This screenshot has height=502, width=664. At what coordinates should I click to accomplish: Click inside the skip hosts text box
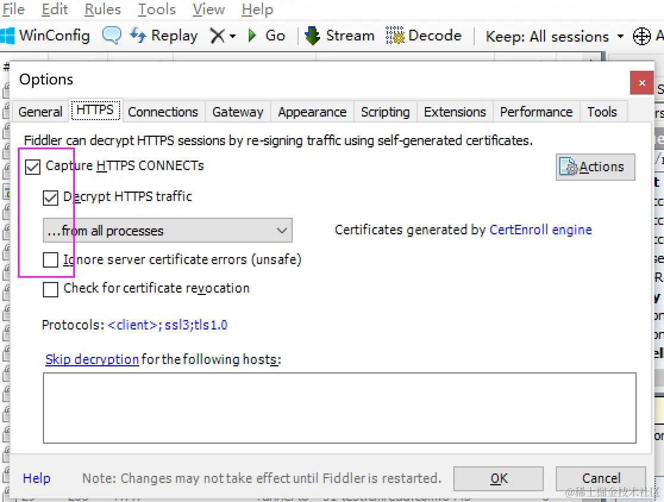coord(340,408)
